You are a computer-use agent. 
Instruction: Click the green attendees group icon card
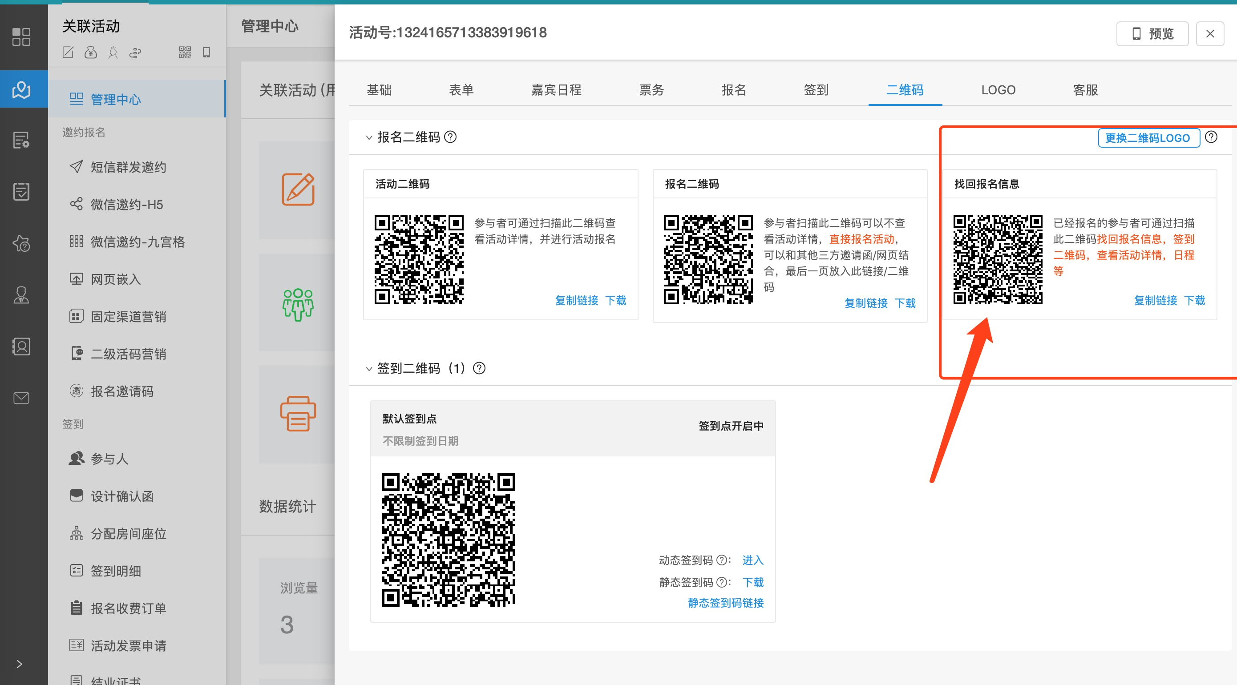tap(298, 304)
